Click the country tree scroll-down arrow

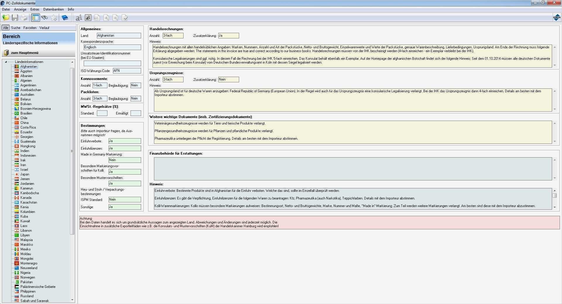pos(72,300)
